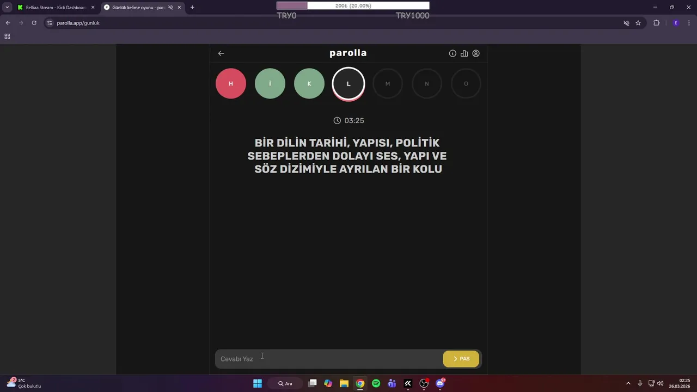Open OBS Studio from the taskbar
The height and width of the screenshot is (392, 697).
coord(424,383)
